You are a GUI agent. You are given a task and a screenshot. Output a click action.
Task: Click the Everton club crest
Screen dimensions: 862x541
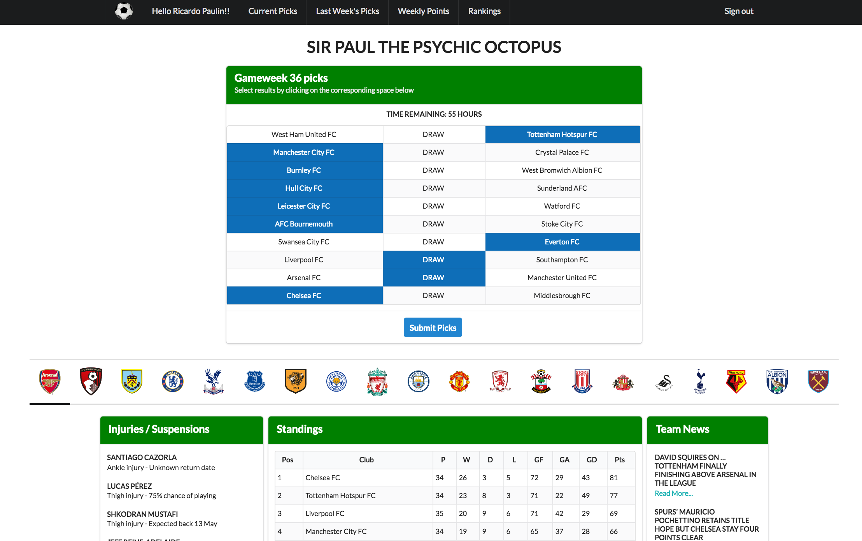tap(254, 381)
